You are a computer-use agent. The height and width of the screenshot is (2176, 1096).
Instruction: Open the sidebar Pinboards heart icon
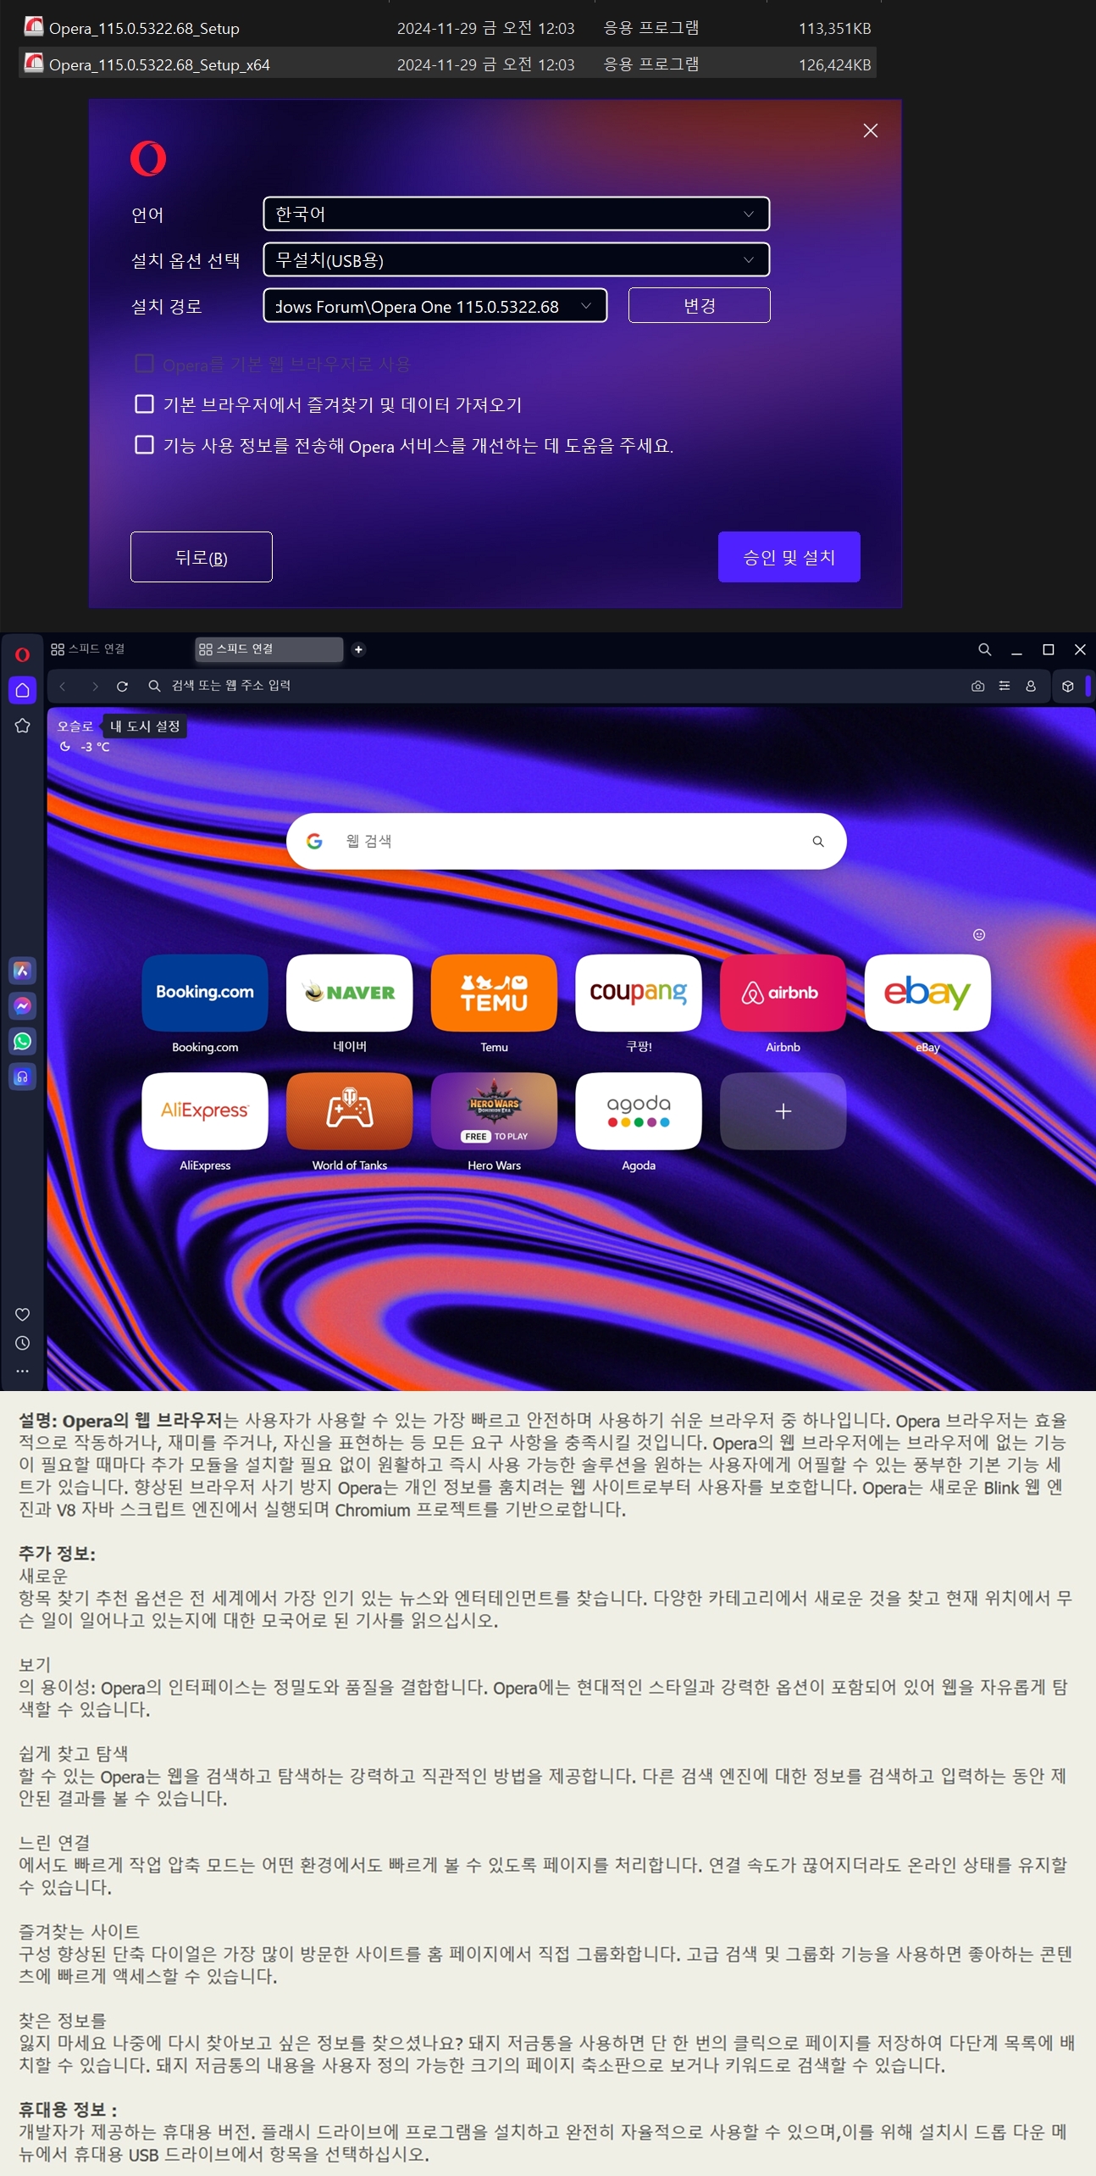22,1314
